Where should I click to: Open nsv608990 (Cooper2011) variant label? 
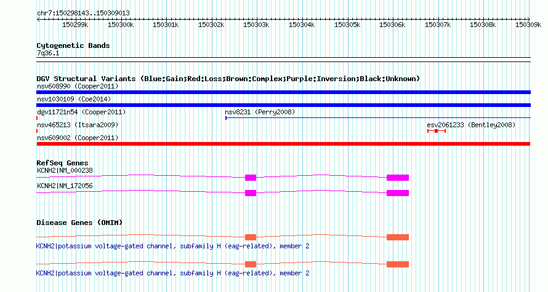click(78, 86)
